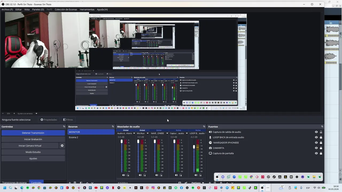Click Iniciar Grabación button
This screenshot has width=342, height=192.
[x=33, y=139]
